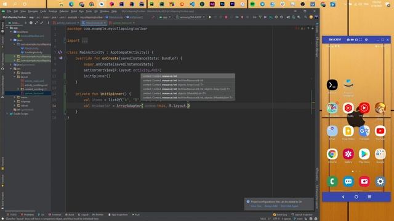Click the search everywhere magnifier icon
Image resolution: width=394 pixels, height=221 pixels.
tap(305, 17)
